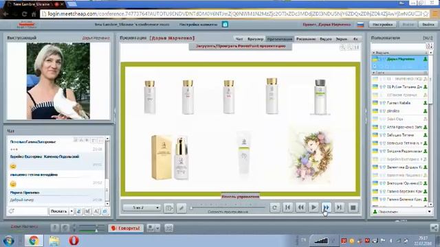Click the browser reload button

pyautogui.click(x=25, y=14)
